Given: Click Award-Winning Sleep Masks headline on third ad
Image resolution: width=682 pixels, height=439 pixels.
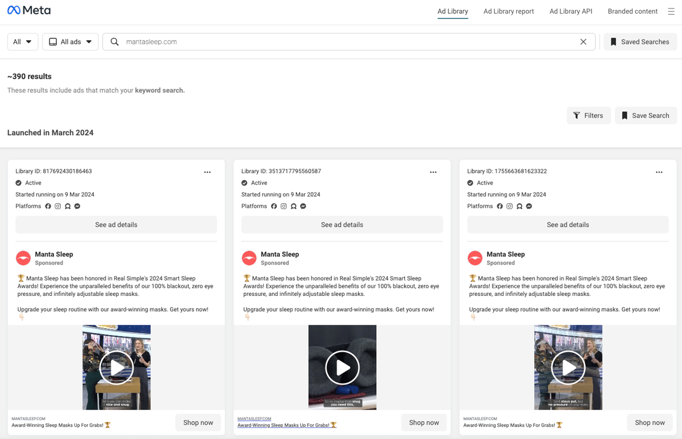Looking at the screenshot, I should tap(513, 425).
